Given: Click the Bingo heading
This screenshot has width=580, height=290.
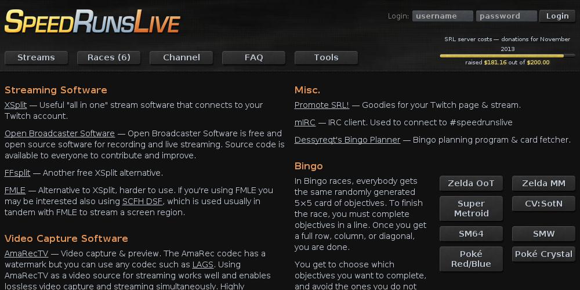Looking at the screenshot, I should (x=309, y=166).
